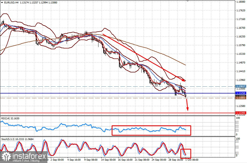
Task: Click the 1.15330 price scale value
Action: [x=241, y=54]
